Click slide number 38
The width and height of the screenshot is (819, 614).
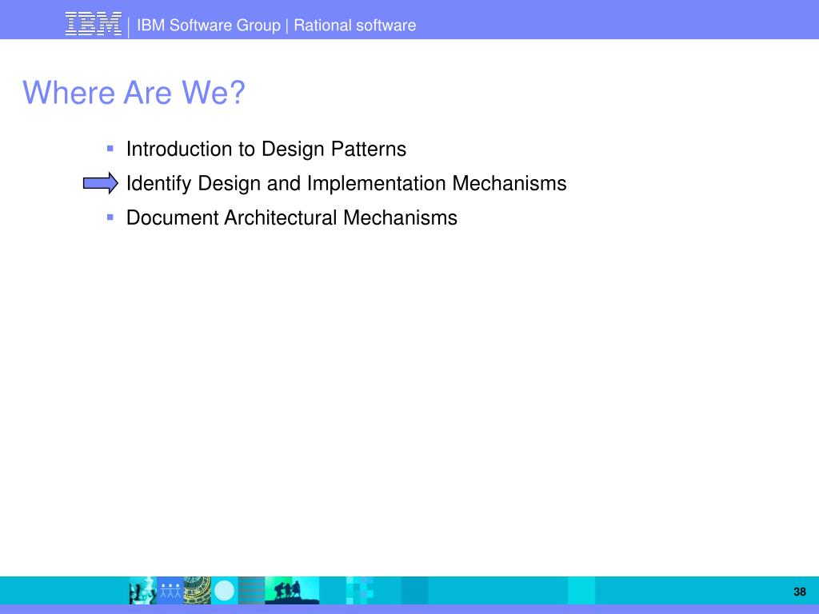[x=799, y=592]
